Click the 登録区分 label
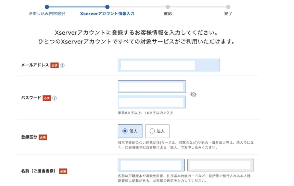The height and width of the screenshot is (186, 294). [x=29, y=137]
